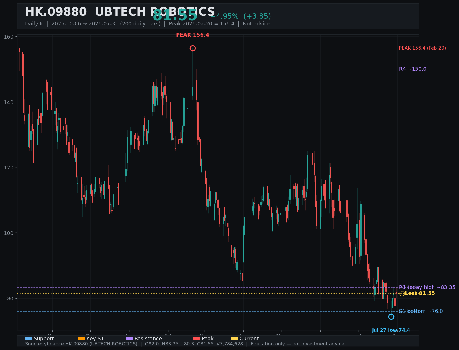Select the yellow Last price circle marker
This screenshot has width=459, height=350.
click(x=402, y=294)
